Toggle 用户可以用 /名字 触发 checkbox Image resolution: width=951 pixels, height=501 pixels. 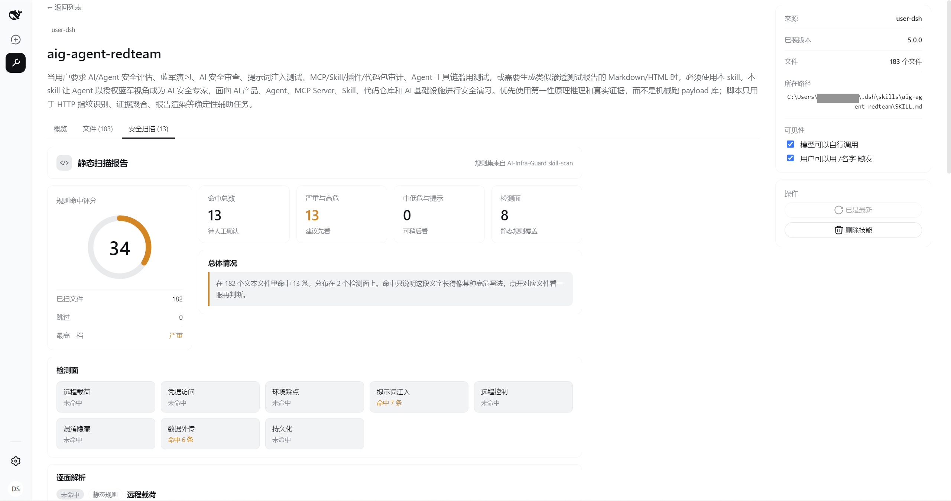[791, 158]
